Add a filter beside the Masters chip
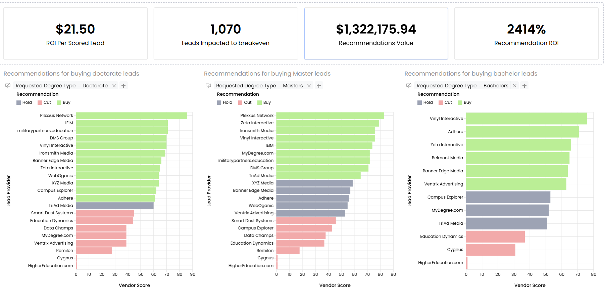The image size is (604, 299). tap(319, 86)
